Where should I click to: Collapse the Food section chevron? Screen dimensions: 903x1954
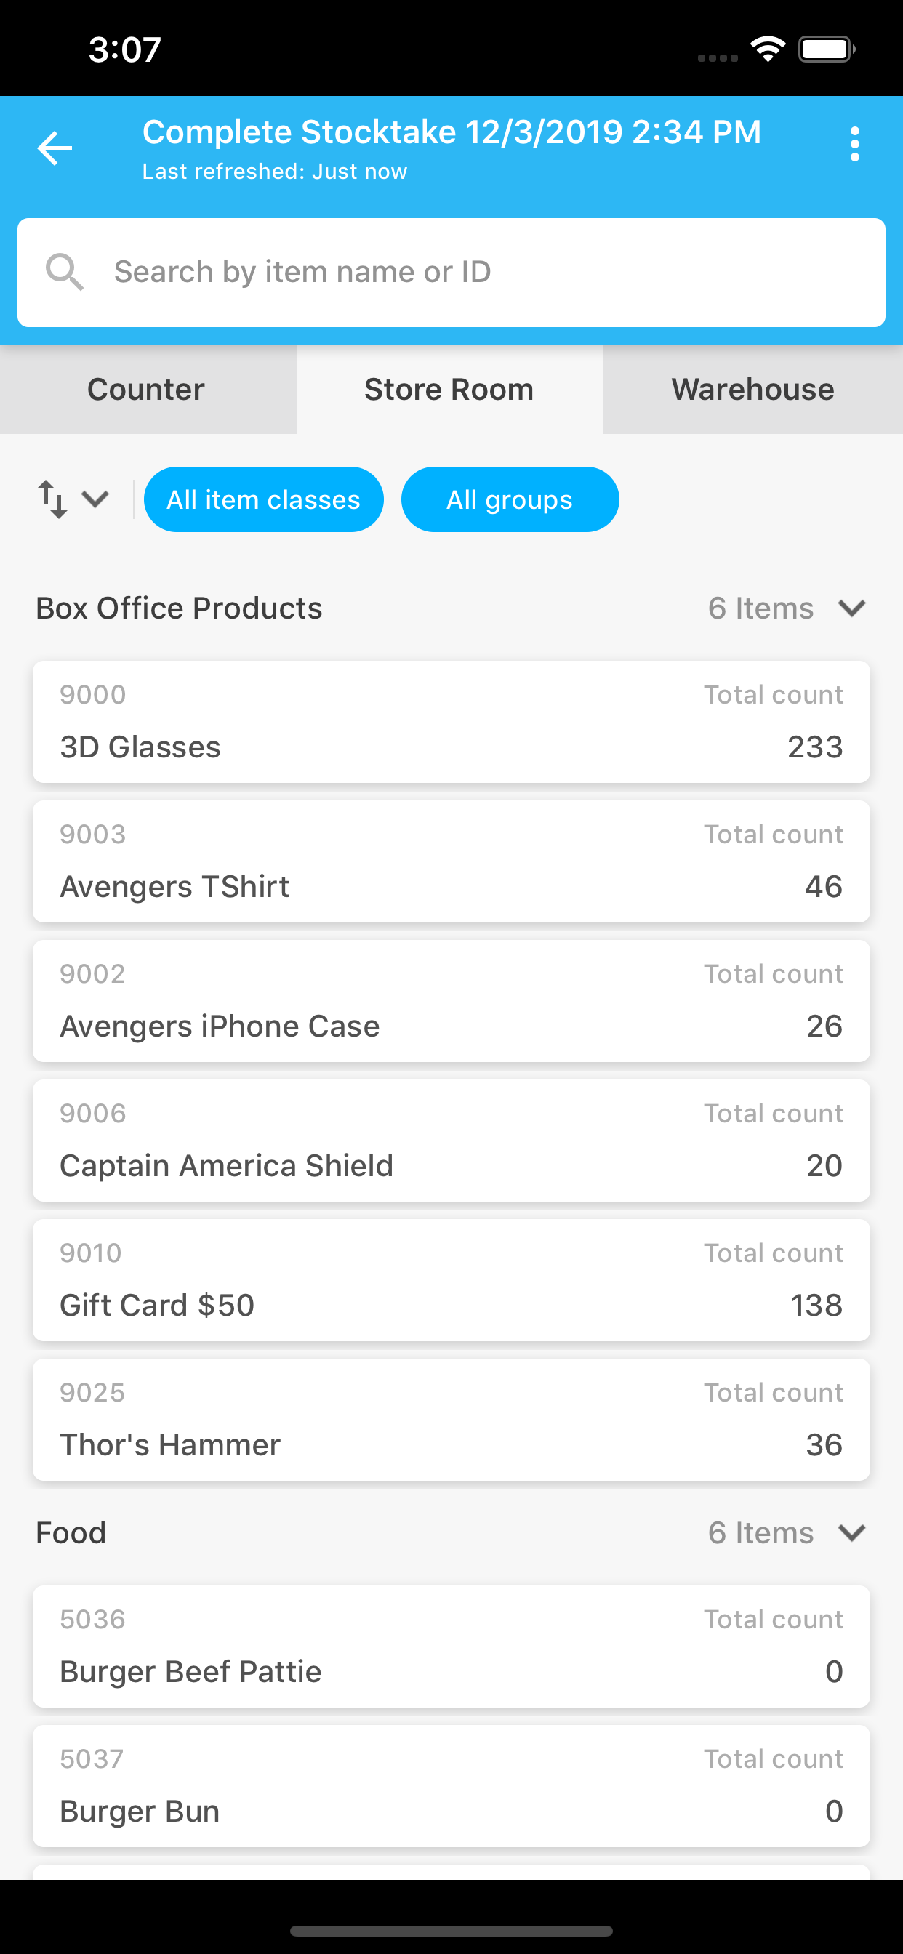[x=851, y=1533]
